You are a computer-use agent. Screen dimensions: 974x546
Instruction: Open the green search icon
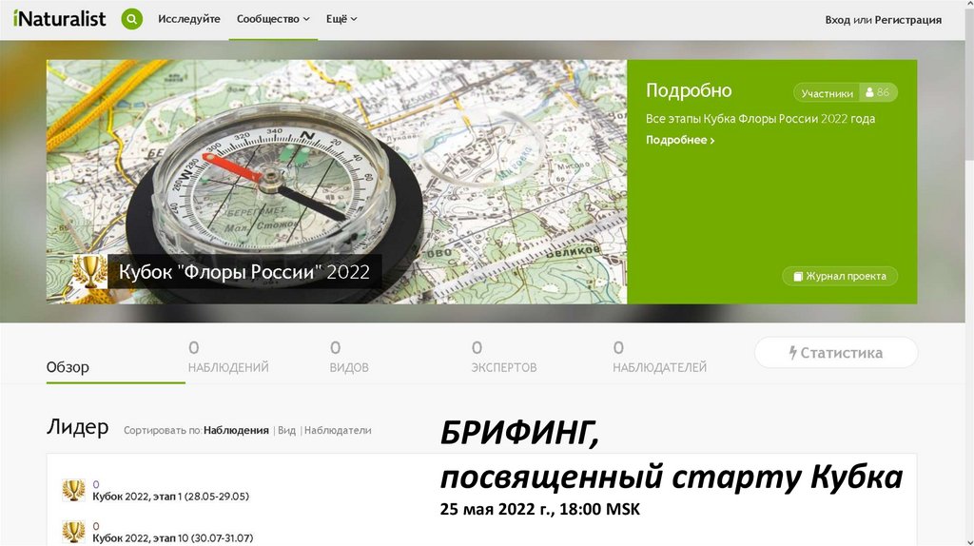coord(131,19)
